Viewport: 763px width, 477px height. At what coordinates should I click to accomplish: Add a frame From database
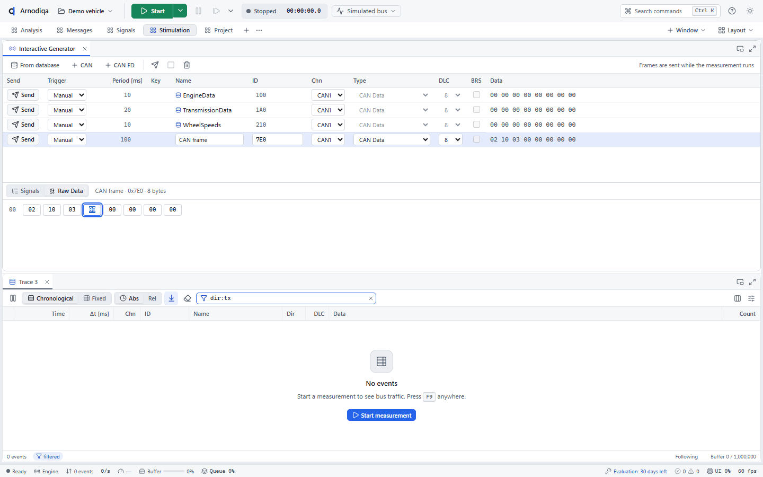(x=35, y=65)
